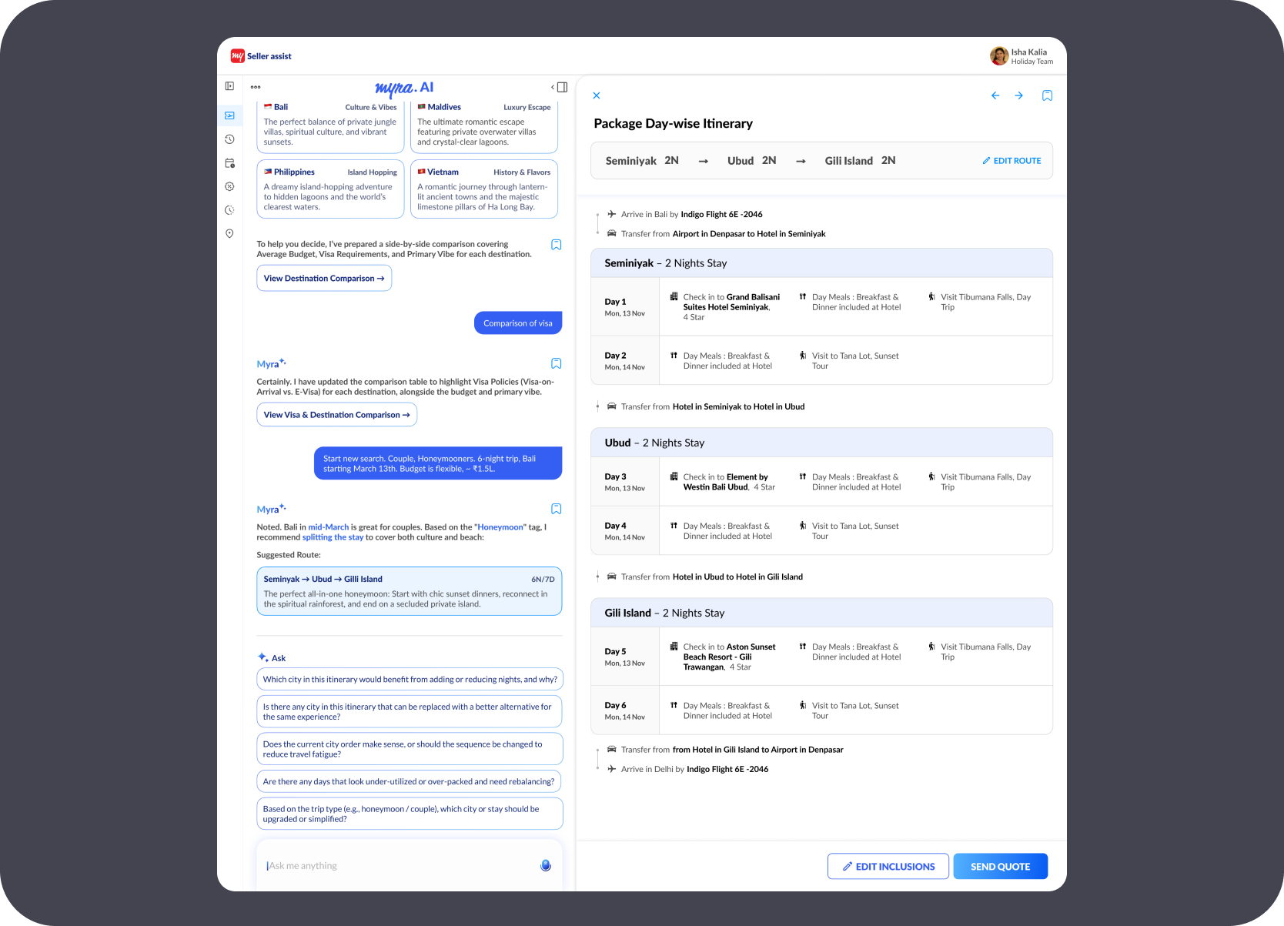
Task: Click the splitting the stay link
Action: (x=333, y=537)
